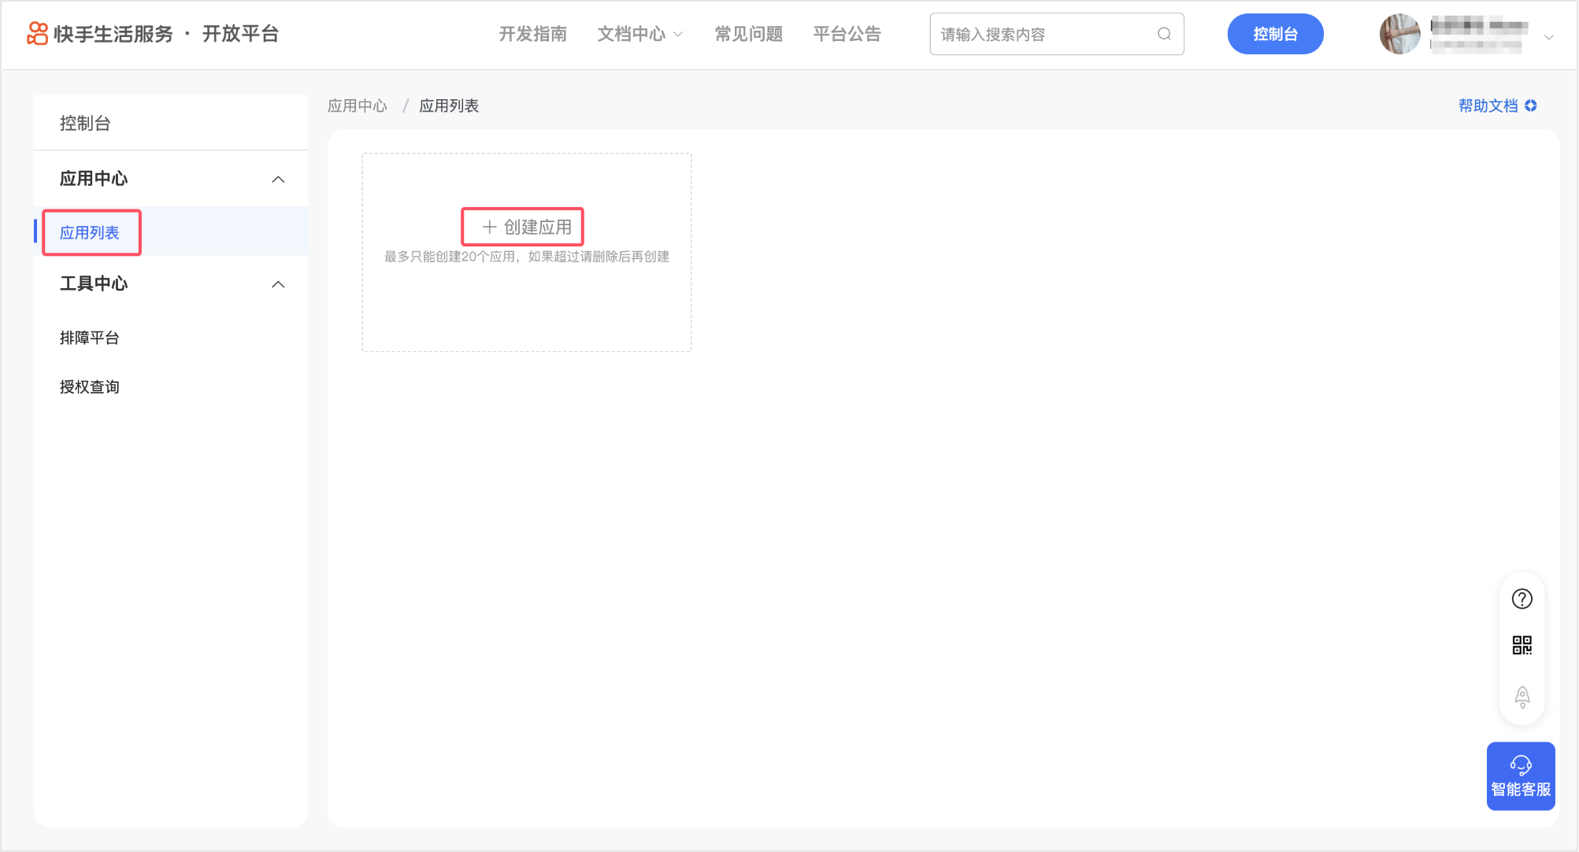Screen dimensions: 1579x852
Task: Open 平台公告 announcements
Action: pyautogui.click(x=847, y=34)
